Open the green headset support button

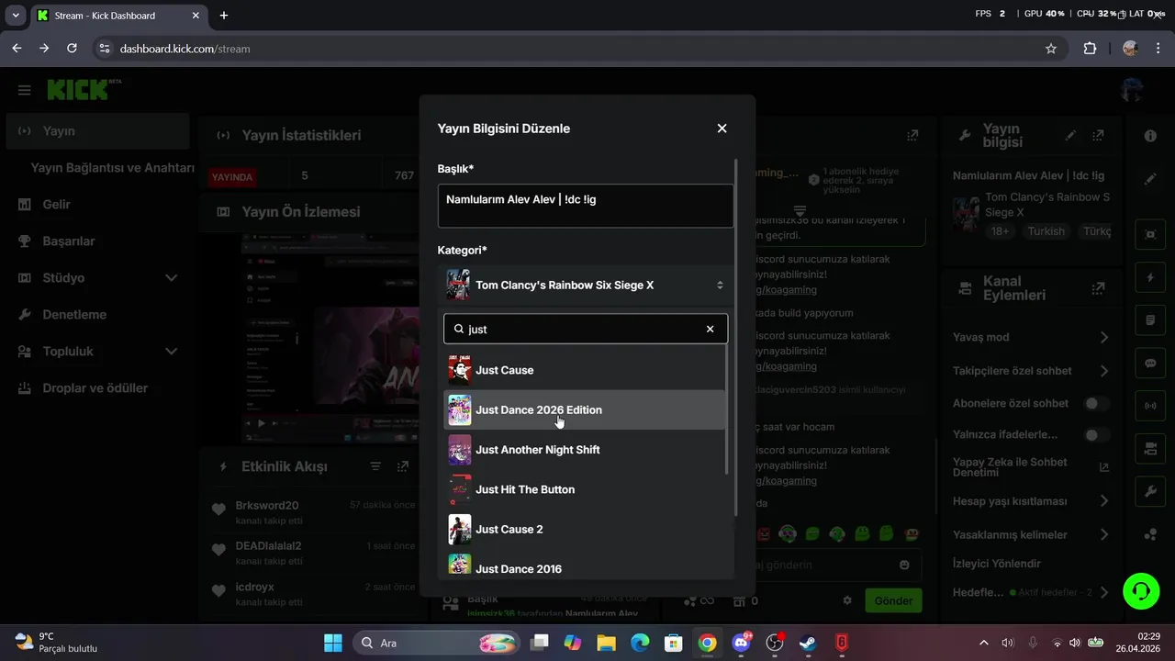coord(1141,590)
